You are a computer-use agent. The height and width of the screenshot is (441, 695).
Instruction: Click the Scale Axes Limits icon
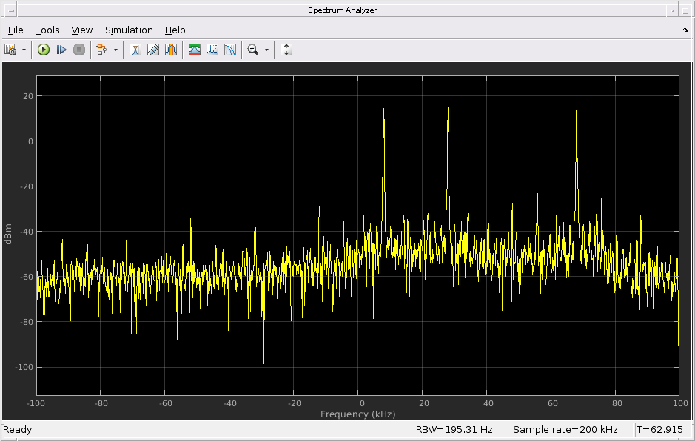tap(286, 50)
